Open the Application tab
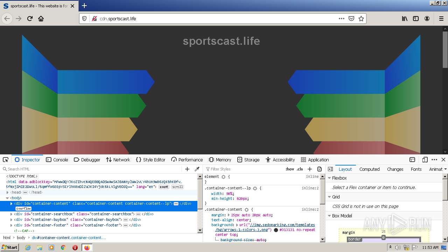448x252 pixels. (315, 160)
